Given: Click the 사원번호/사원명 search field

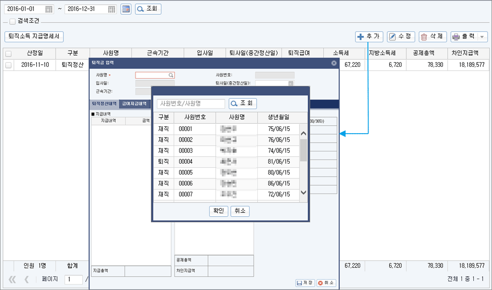Looking at the screenshot, I should pos(191,103).
